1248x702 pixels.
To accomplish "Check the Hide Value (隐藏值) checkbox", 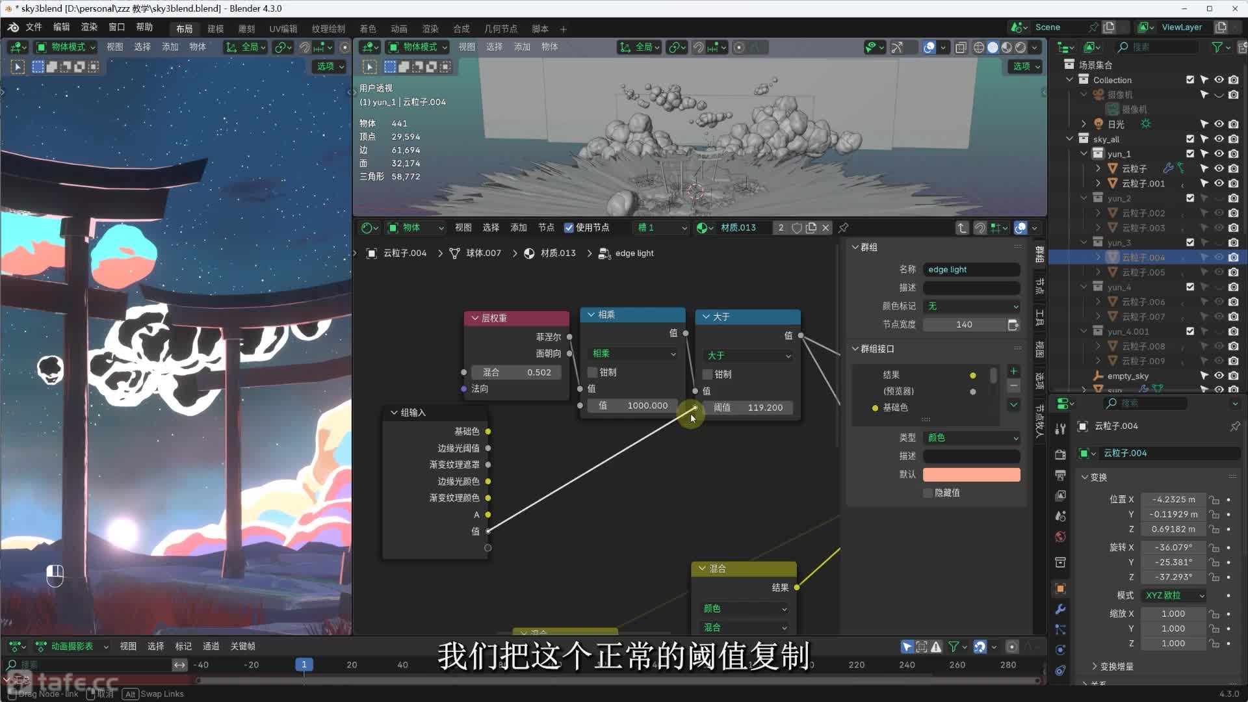I will pos(928,493).
